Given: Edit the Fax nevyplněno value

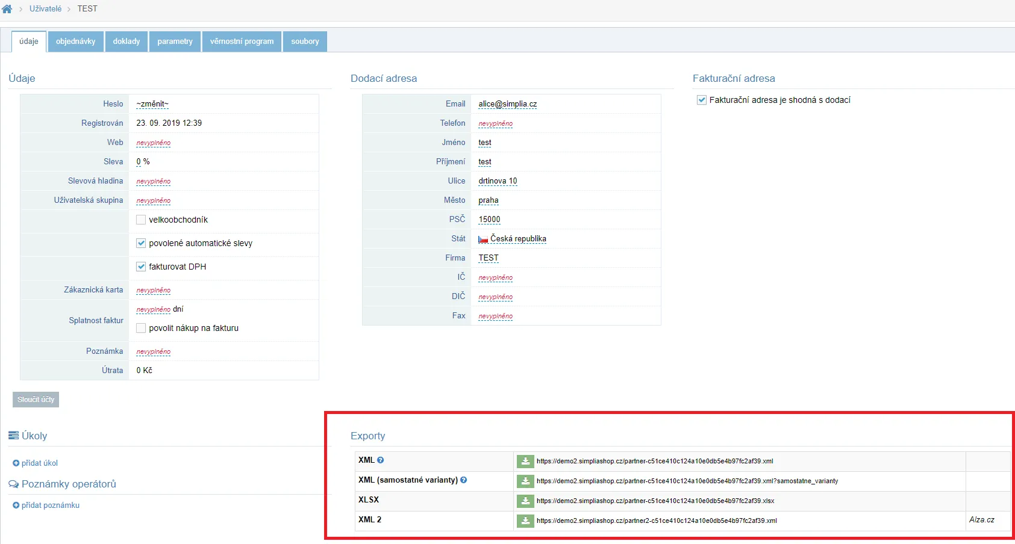Looking at the screenshot, I should click(x=496, y=316).
